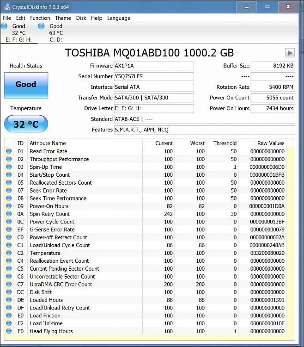Screen dimensions: 304x347
Task: Maximize the CrystalDiskInfo window
Action: (268, 7)
